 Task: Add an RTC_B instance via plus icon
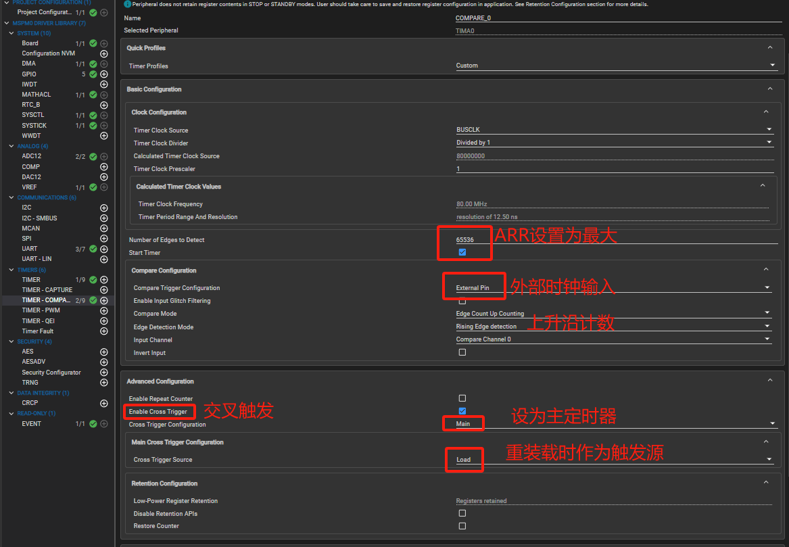pyautogui.click(x=104, y=105)
